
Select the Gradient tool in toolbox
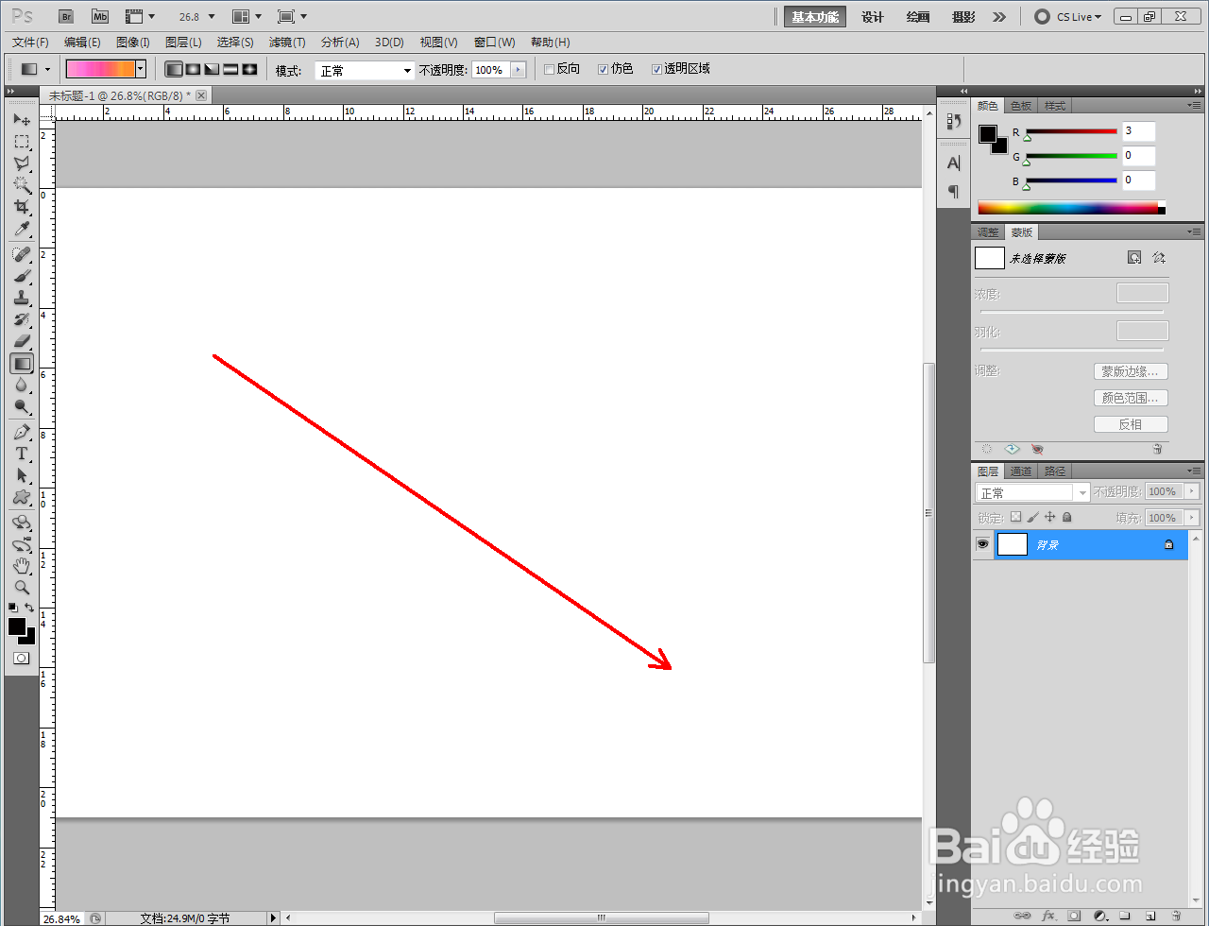(22, 364)
